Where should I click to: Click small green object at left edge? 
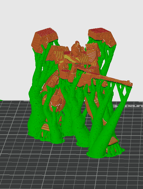[x=1, y=100]
